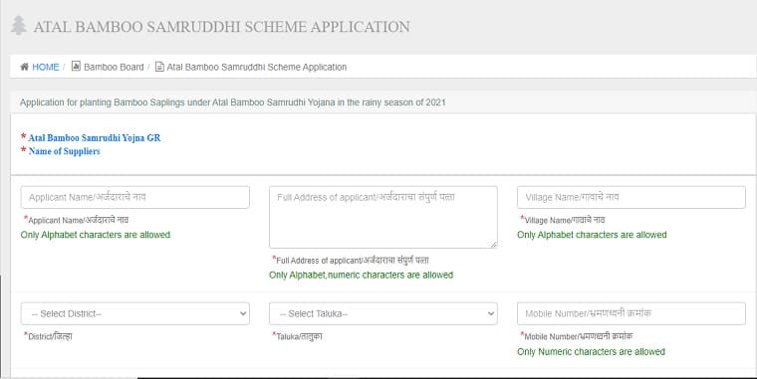Open the Atal Bamboo Samrudhi Yojna GR link

95,138
